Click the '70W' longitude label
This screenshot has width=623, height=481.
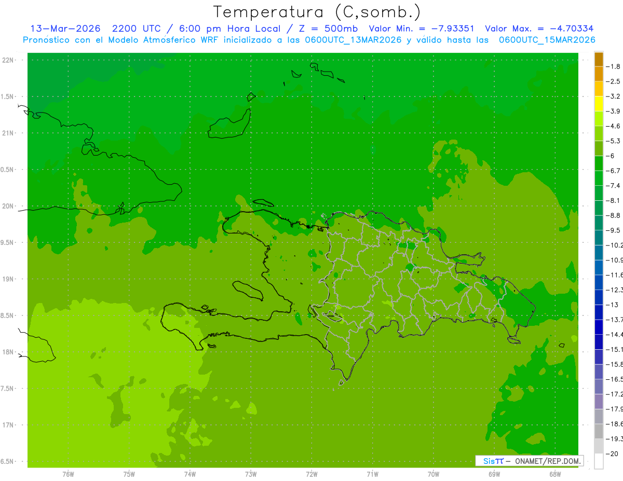(x=434, y=474)
